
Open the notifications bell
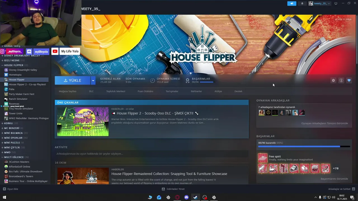302,3
